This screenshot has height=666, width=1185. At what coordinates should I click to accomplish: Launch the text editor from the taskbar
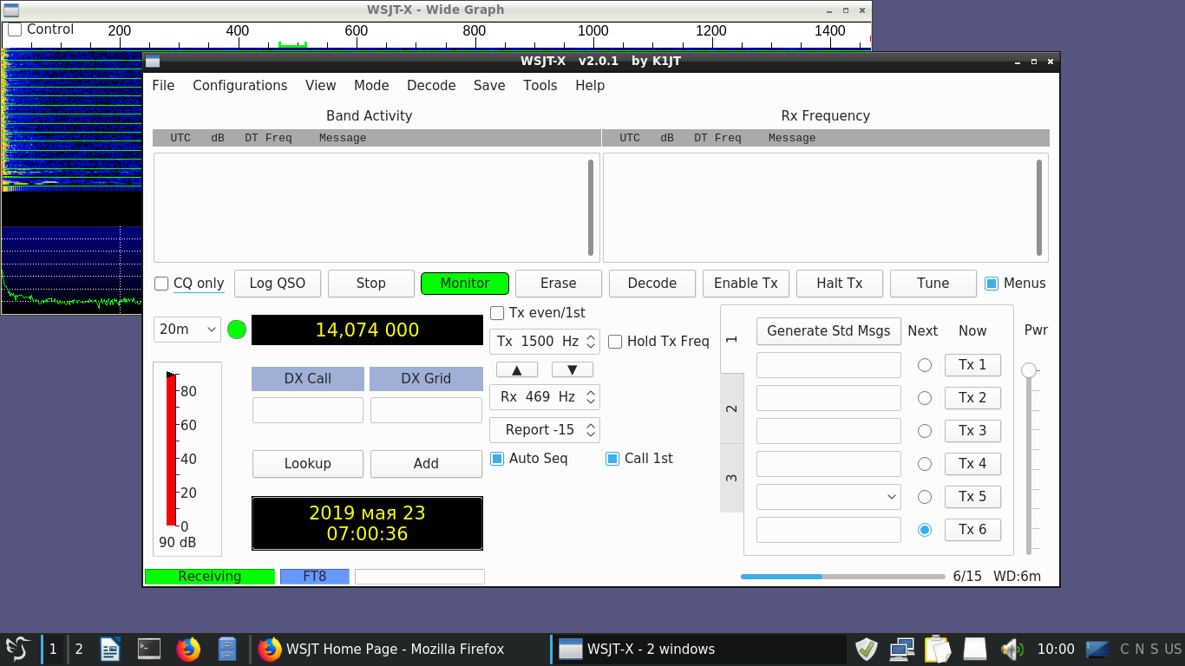pyautogui.click(x=110, y=649)
